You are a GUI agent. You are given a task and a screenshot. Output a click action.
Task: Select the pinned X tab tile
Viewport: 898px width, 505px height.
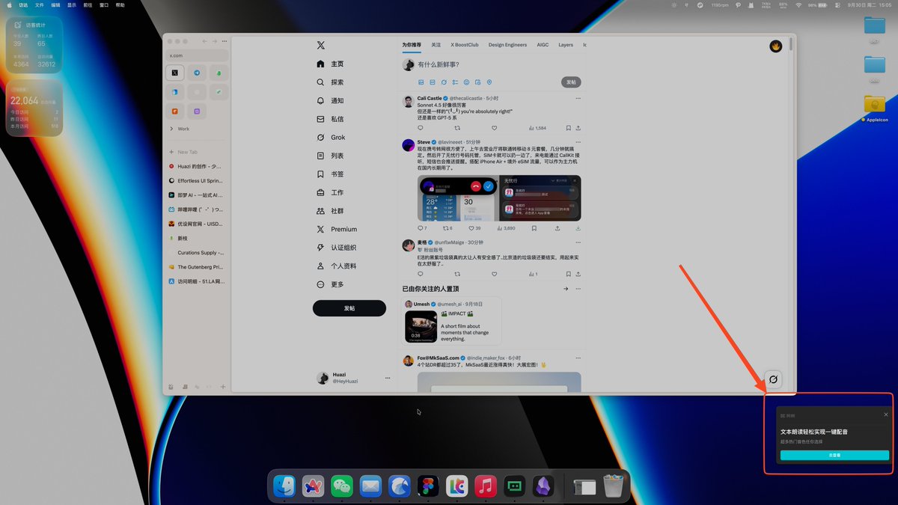[x=174, y=73]
